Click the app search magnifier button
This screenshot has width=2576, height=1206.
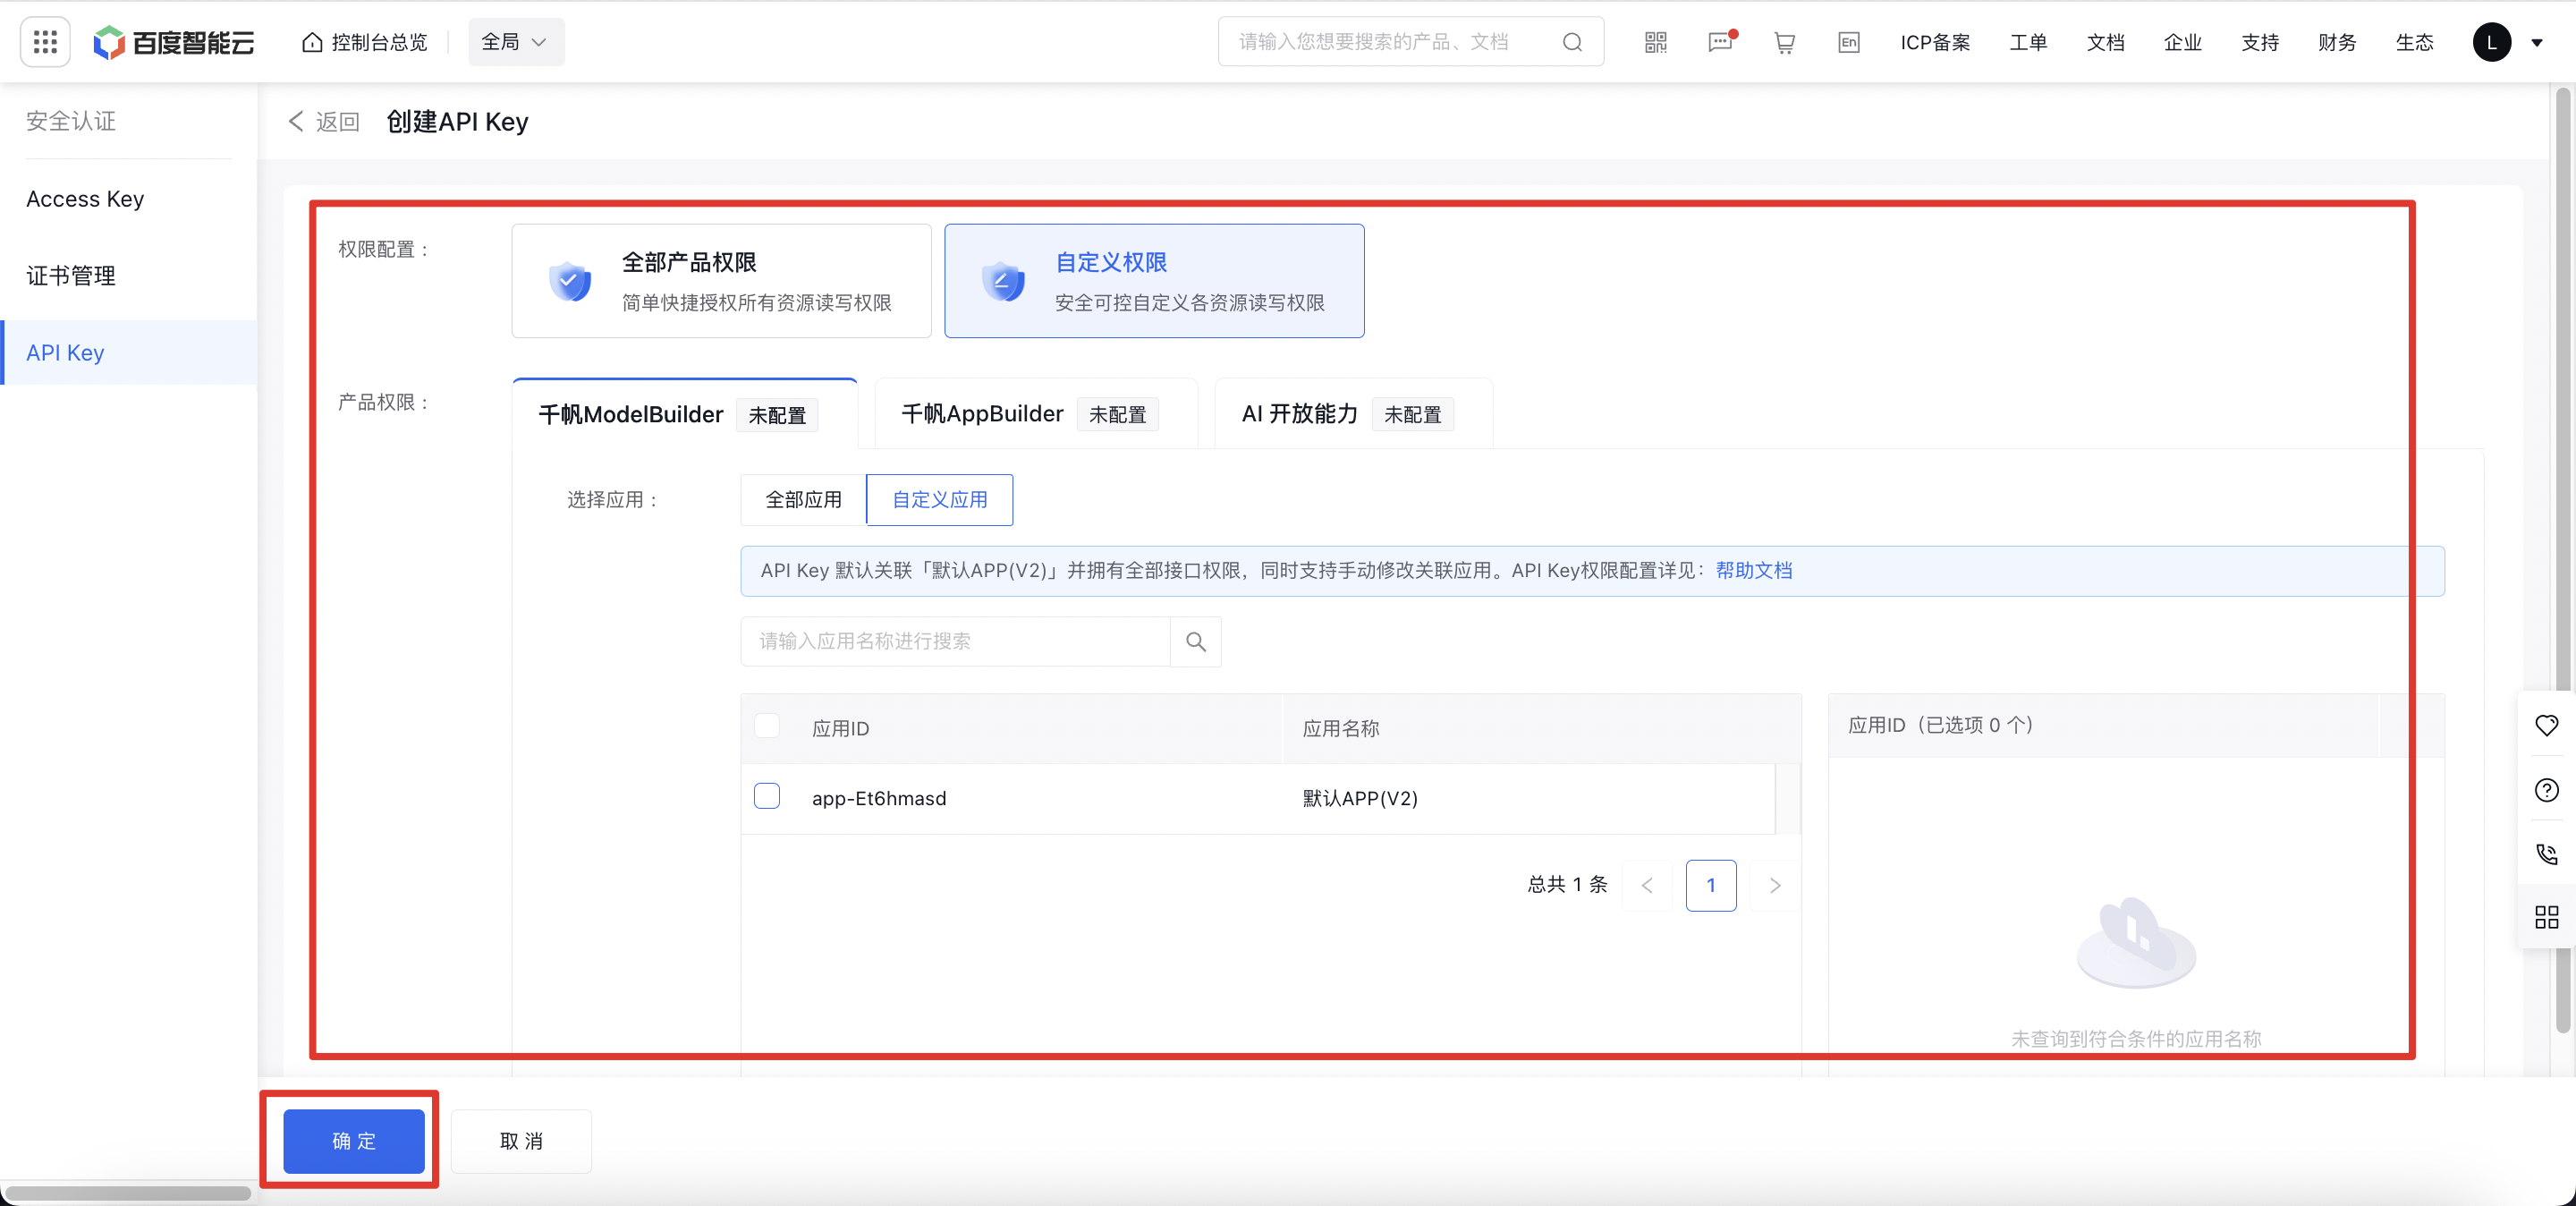(1196, 642)
